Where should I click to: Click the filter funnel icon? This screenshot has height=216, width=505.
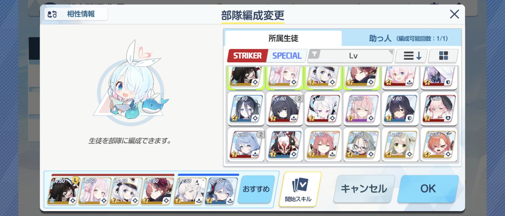coord(315,54)
